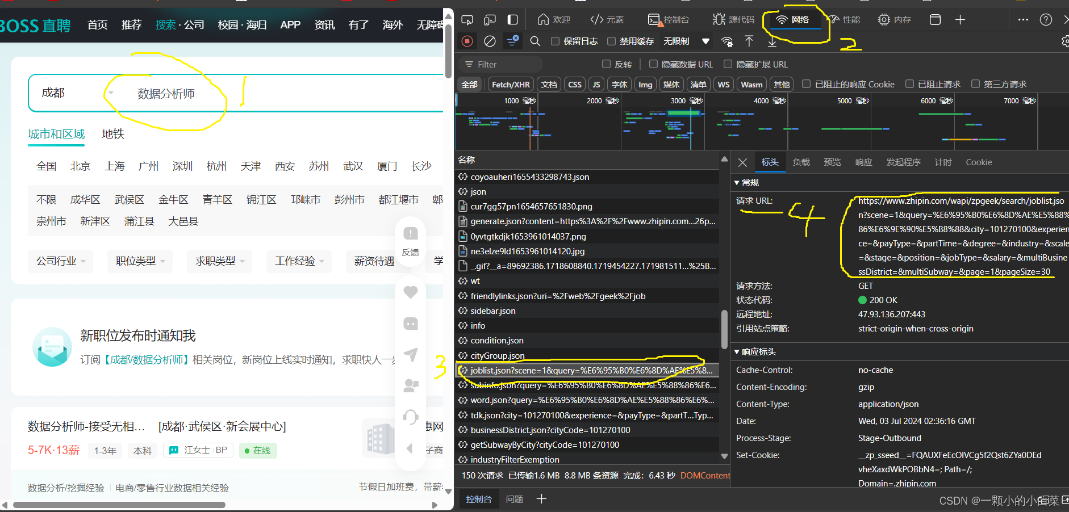Image resolution: width=1069 pixels, height=512 pixels.
Task: Filter requests by JS type
Action: tap(596, 85)
